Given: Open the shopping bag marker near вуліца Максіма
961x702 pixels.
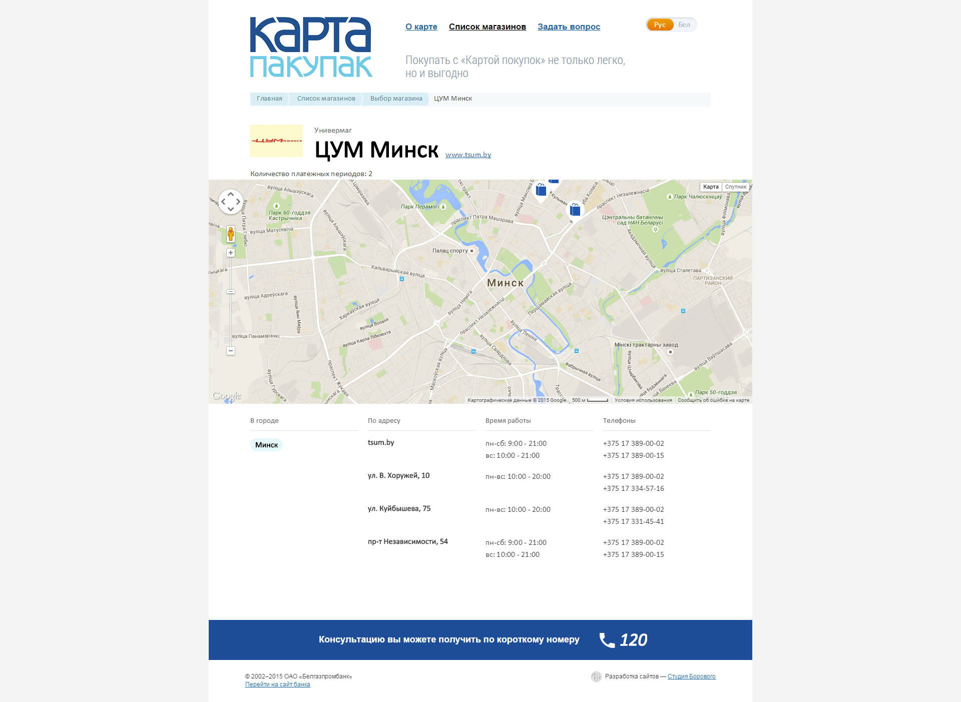Looking at the screenshot, I should tap(541, 190).
